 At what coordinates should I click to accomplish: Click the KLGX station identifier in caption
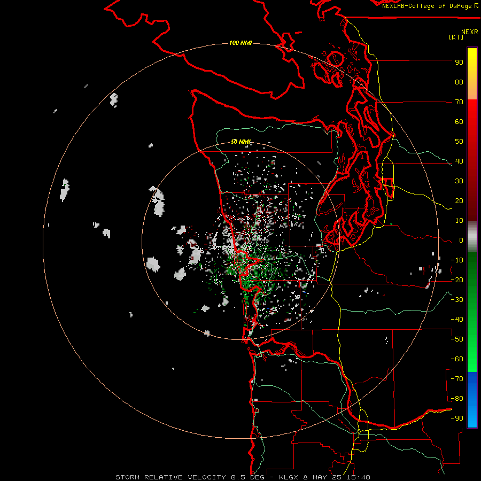point(289,477)
